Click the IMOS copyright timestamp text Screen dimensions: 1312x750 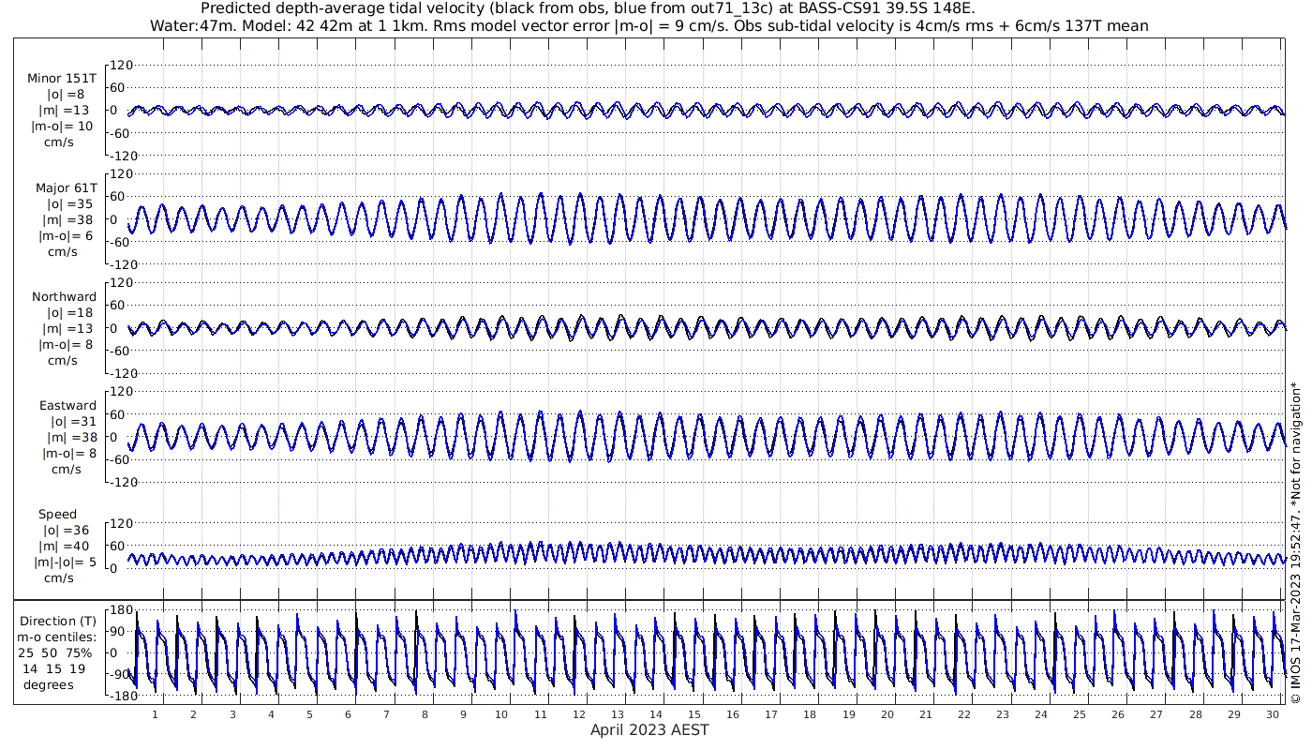[1295, 542]
